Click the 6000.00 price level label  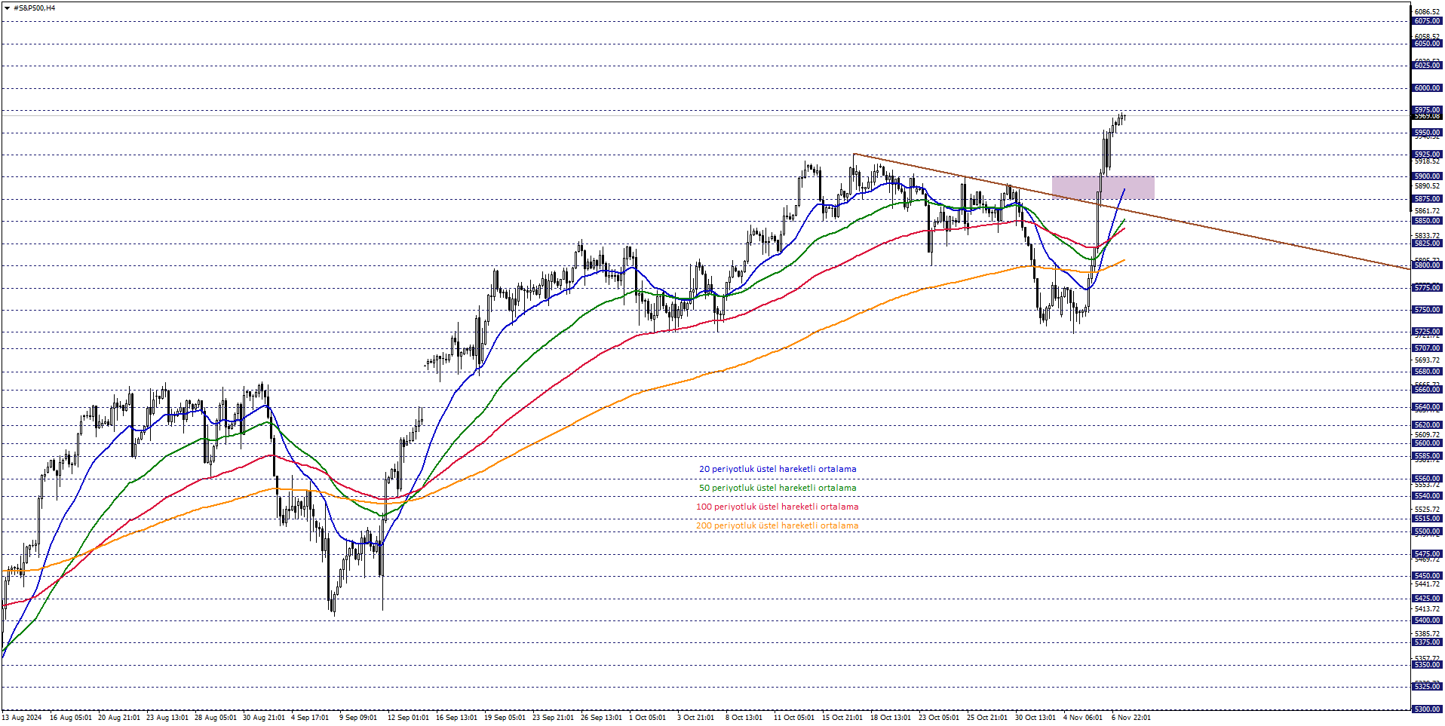(x=1427, y=88)
